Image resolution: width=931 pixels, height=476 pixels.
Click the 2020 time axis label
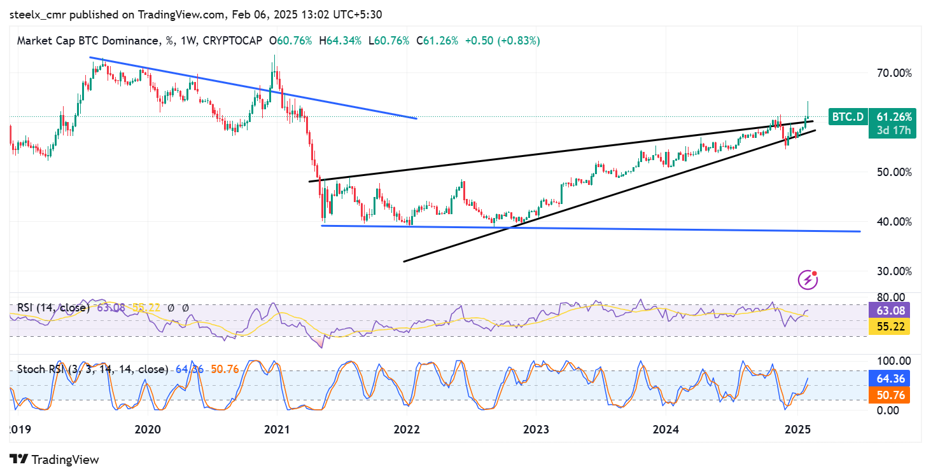tap(148, 429)
